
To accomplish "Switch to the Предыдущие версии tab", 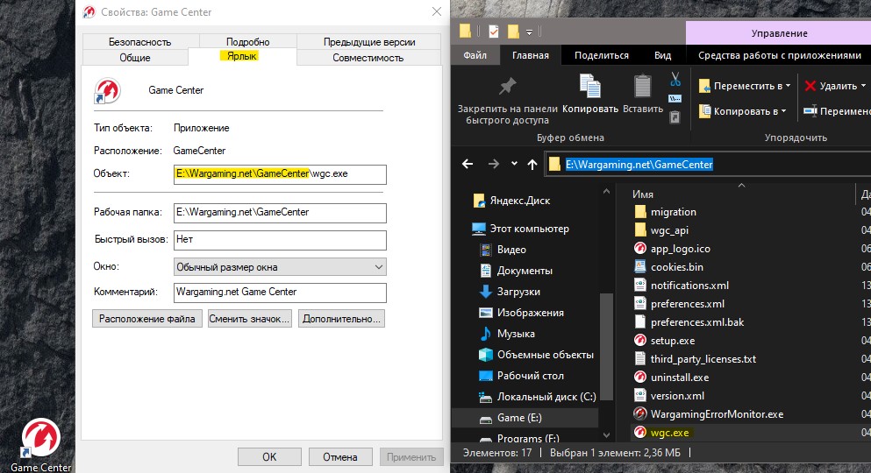I will [369, 41].
